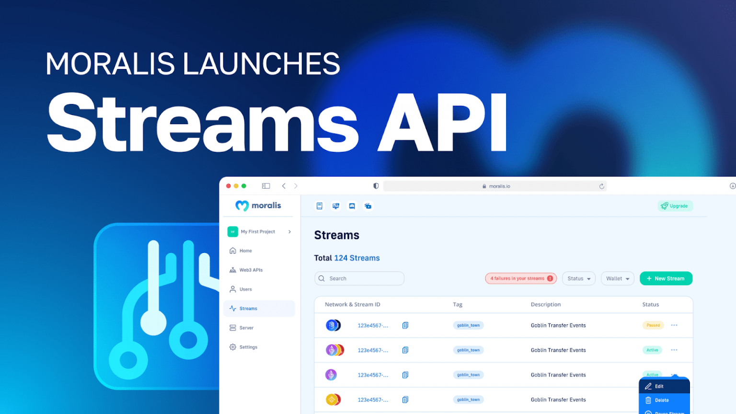This screenshot has height=414, width=736.
Task: Click inside the Search streams field
Action: tap(359, 278)
